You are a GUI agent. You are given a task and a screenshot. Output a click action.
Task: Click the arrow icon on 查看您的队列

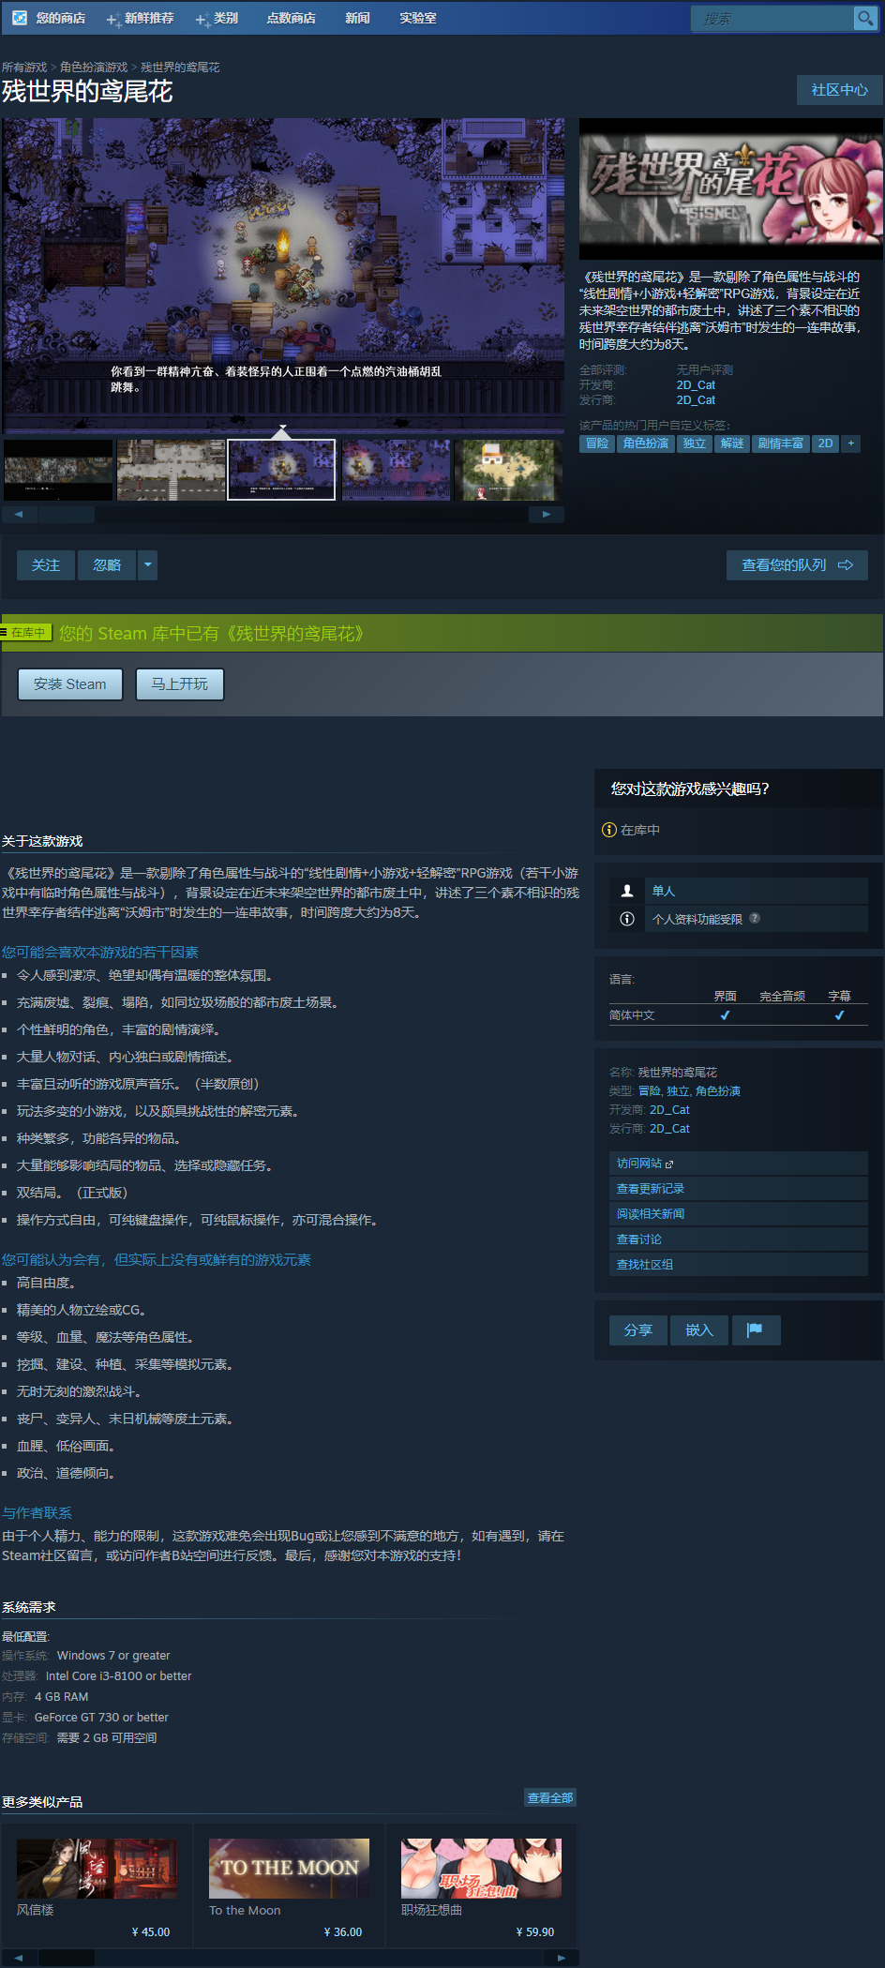[x=846, y=565]
